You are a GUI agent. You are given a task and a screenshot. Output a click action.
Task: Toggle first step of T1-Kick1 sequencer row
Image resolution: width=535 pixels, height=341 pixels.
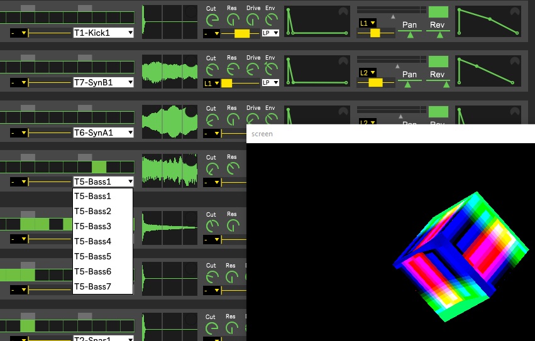(3, 18)
